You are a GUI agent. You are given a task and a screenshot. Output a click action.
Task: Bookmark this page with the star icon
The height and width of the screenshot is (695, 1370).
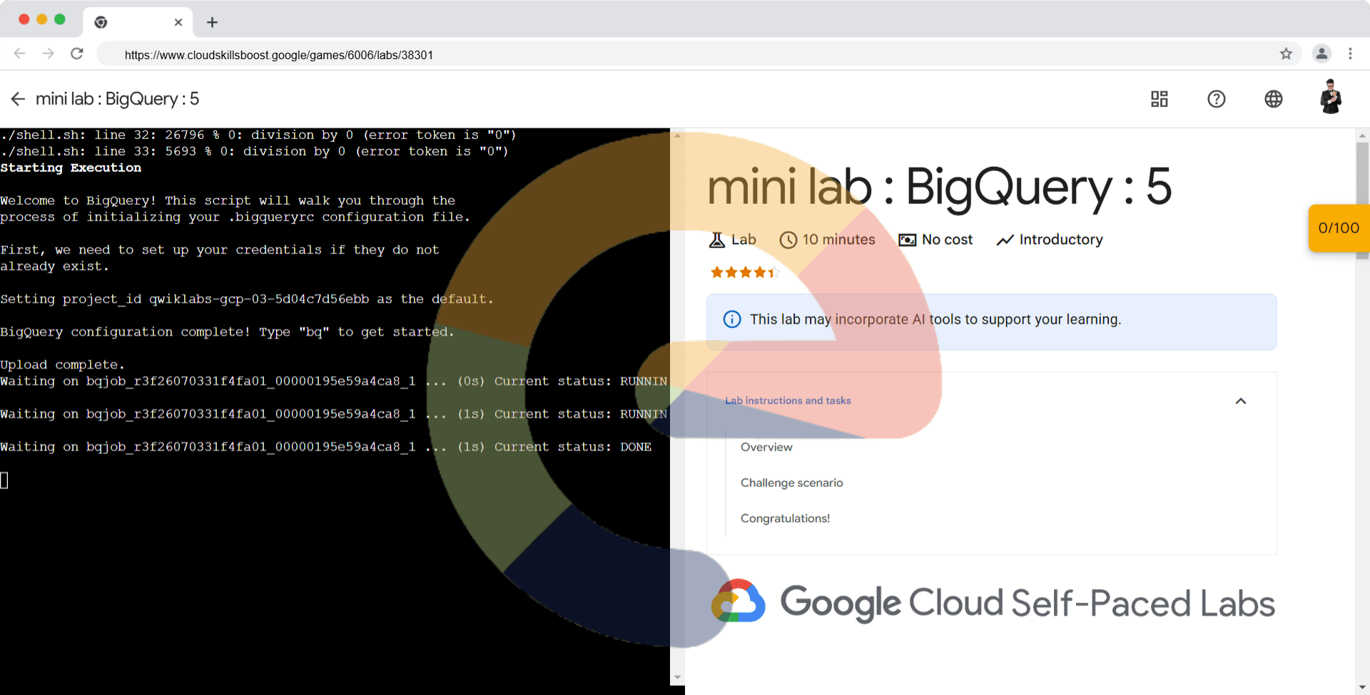click(x=1286, y=54)
